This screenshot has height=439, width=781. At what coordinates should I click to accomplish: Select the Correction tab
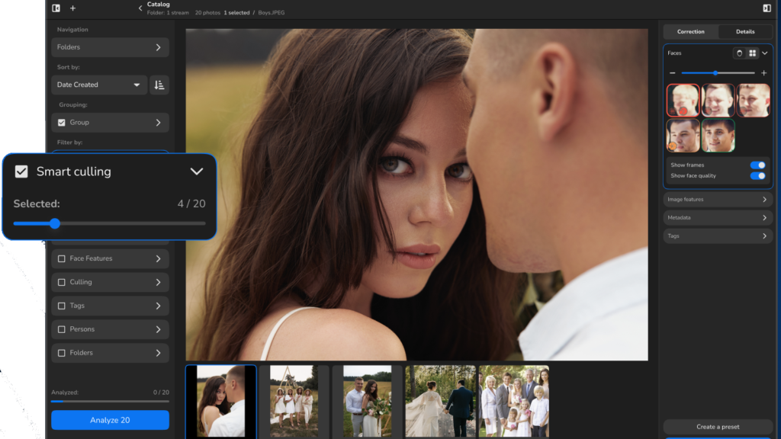(690, 31)
